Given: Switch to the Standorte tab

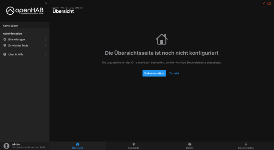Looking at the screenshot, I should click(x=134, y=146).
